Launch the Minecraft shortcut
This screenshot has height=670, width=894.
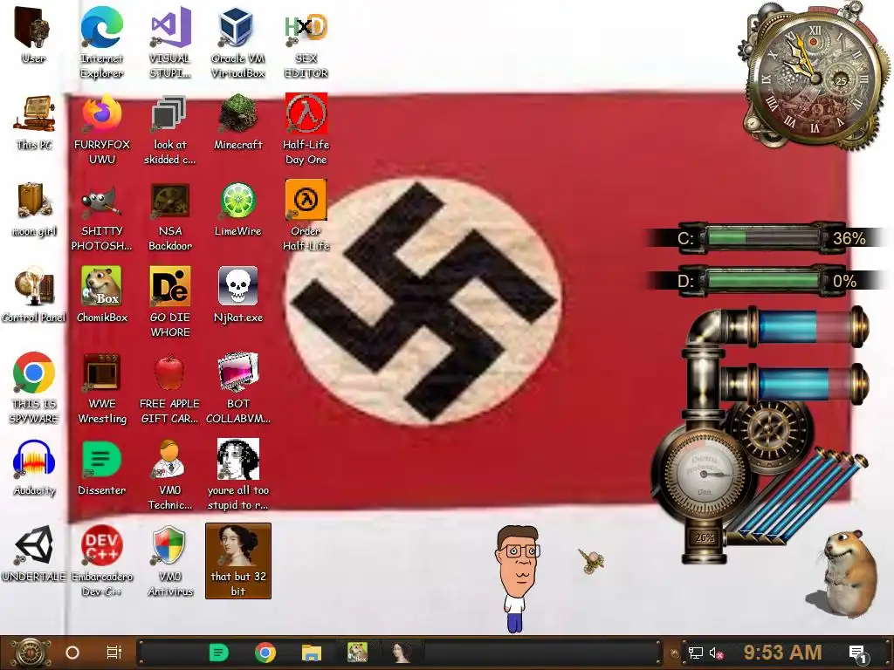[x=237, y=122]
